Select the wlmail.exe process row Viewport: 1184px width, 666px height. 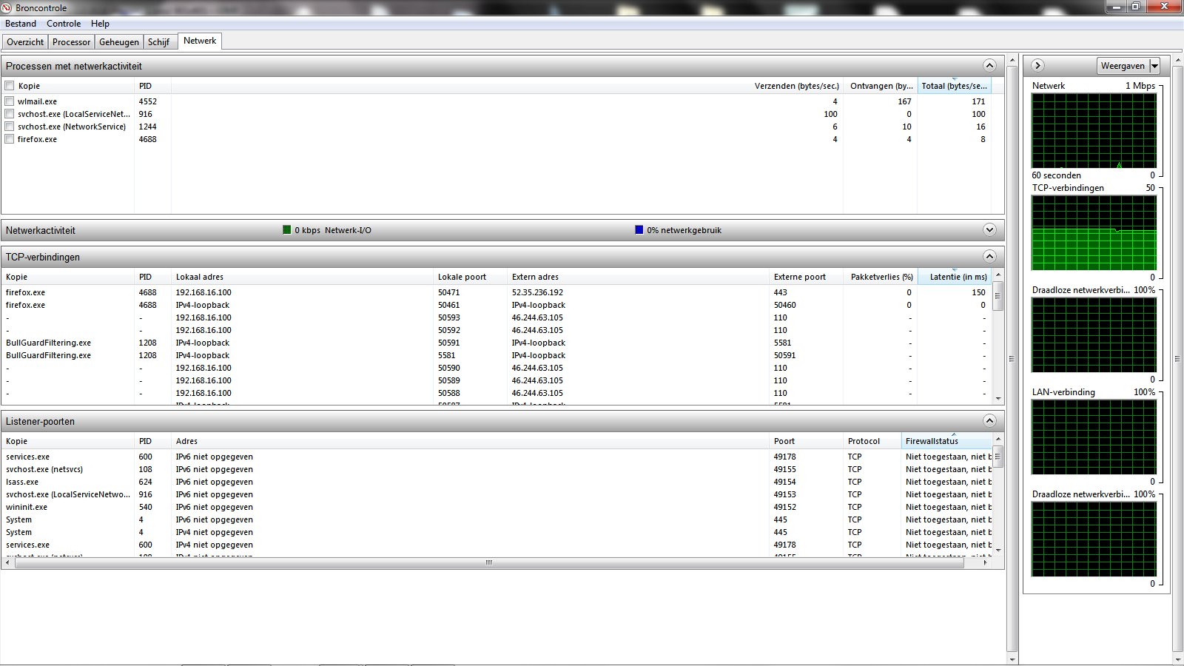click(497, 101)
